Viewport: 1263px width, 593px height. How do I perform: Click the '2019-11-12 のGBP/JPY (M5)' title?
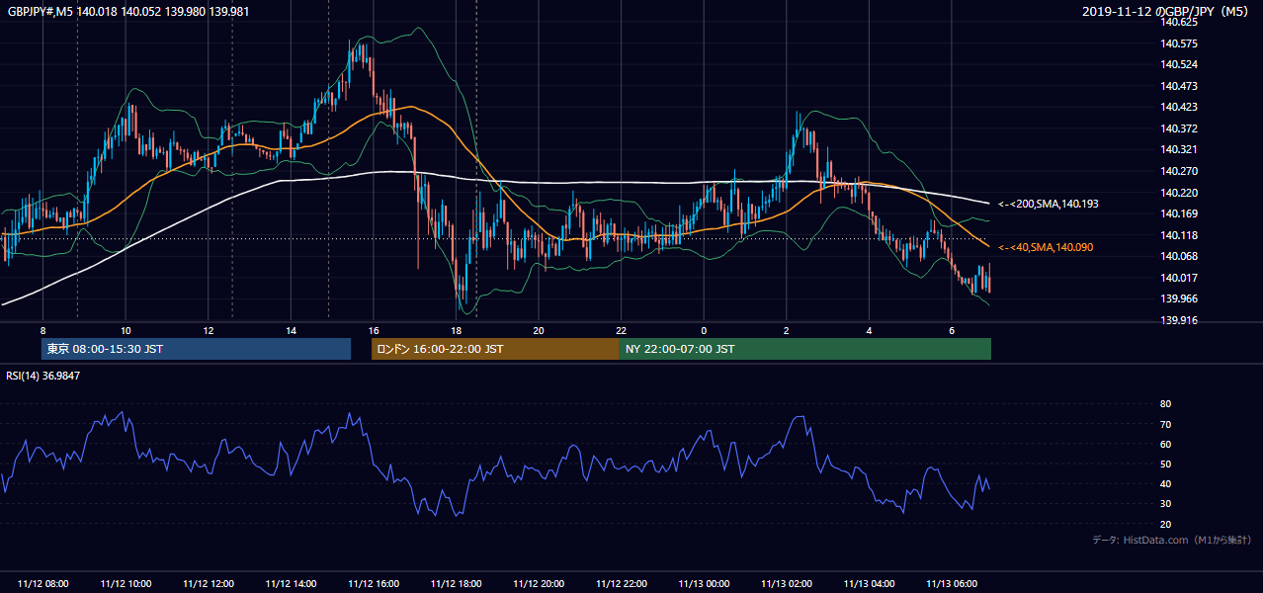click(x=1167, y=11)
